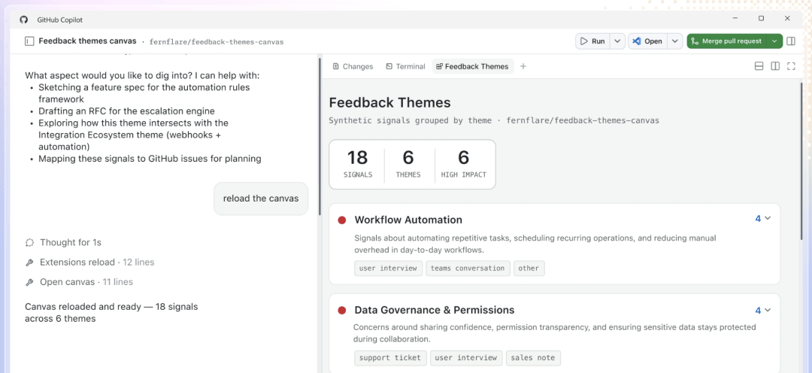Select the teams conversation tag

(x=468, y=268)
